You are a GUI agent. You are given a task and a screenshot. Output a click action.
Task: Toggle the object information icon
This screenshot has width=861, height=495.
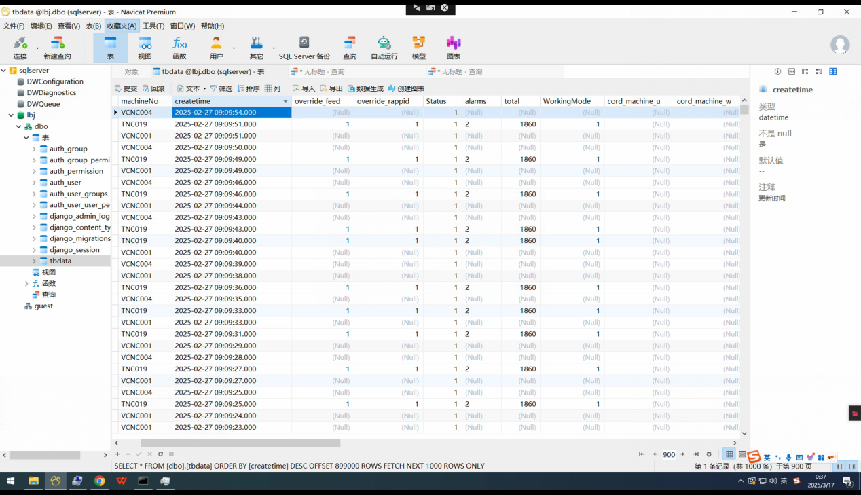click(778, 71)
